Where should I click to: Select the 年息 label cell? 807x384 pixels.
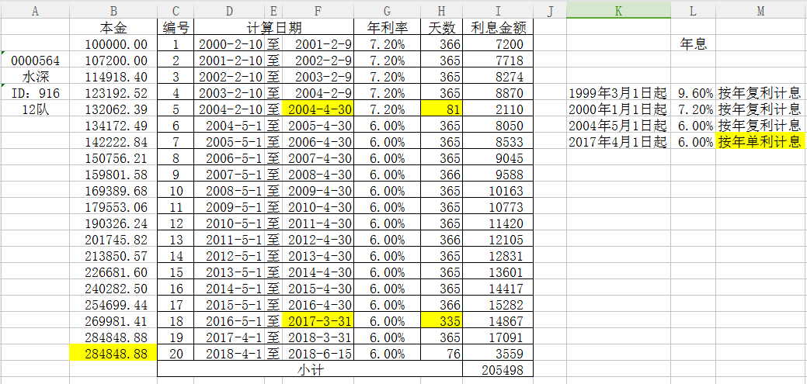pyautogui.click(x=692, y=44)
